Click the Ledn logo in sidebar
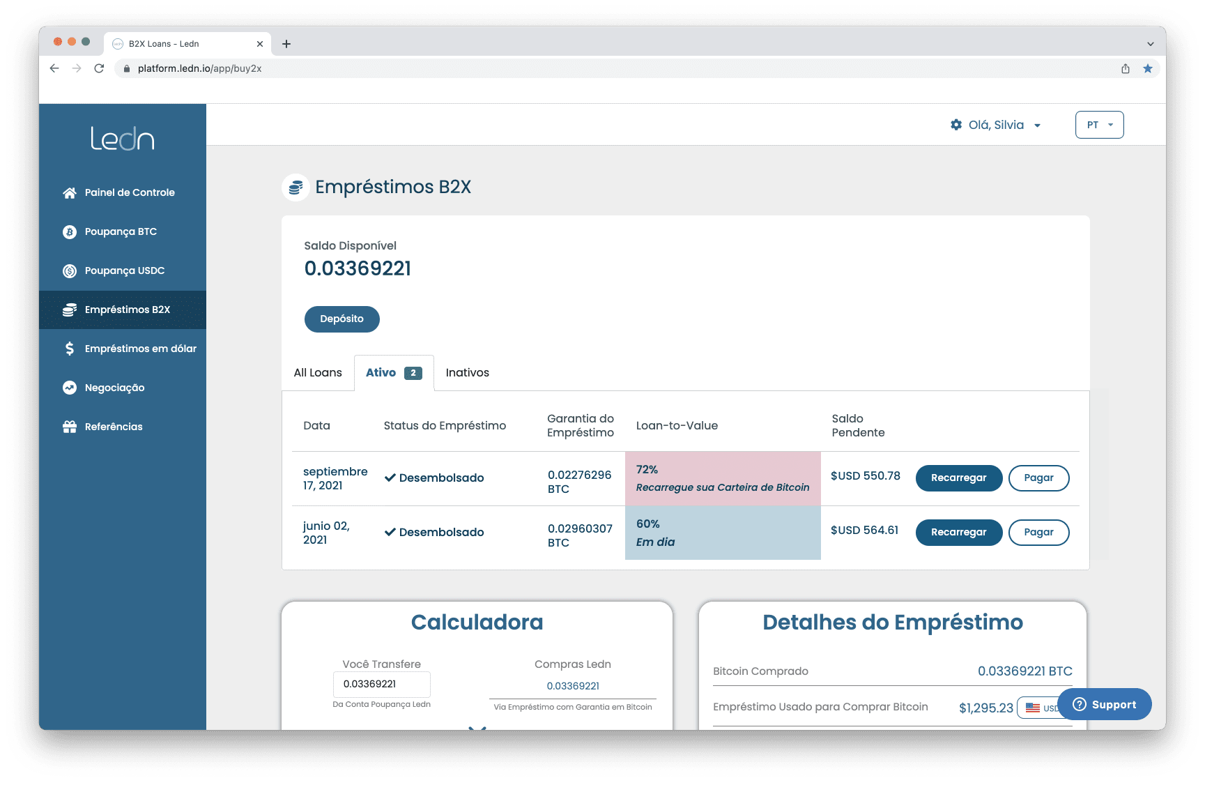1205x785 pixels. [x=122, y=139]
